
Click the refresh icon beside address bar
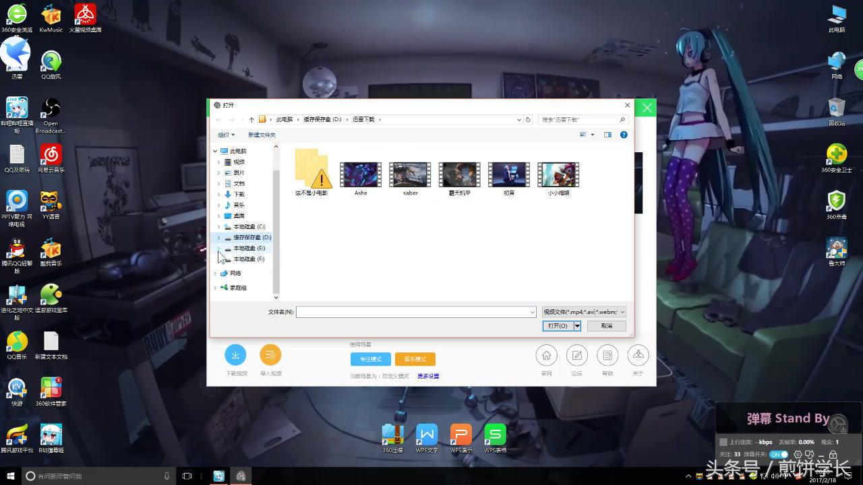tap(528, 119)
